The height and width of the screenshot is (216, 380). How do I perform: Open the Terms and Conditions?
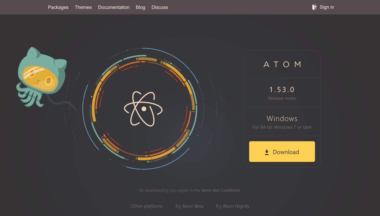[220, 190]
